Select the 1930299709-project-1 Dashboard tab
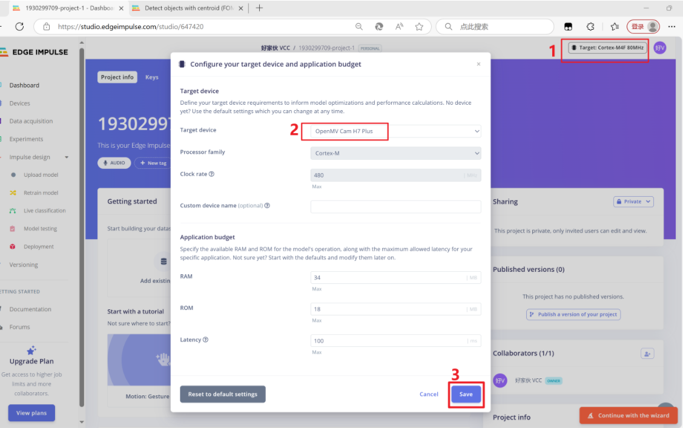Image resolution: width=683 pixels, height=428 pixels. click(69, 8)
